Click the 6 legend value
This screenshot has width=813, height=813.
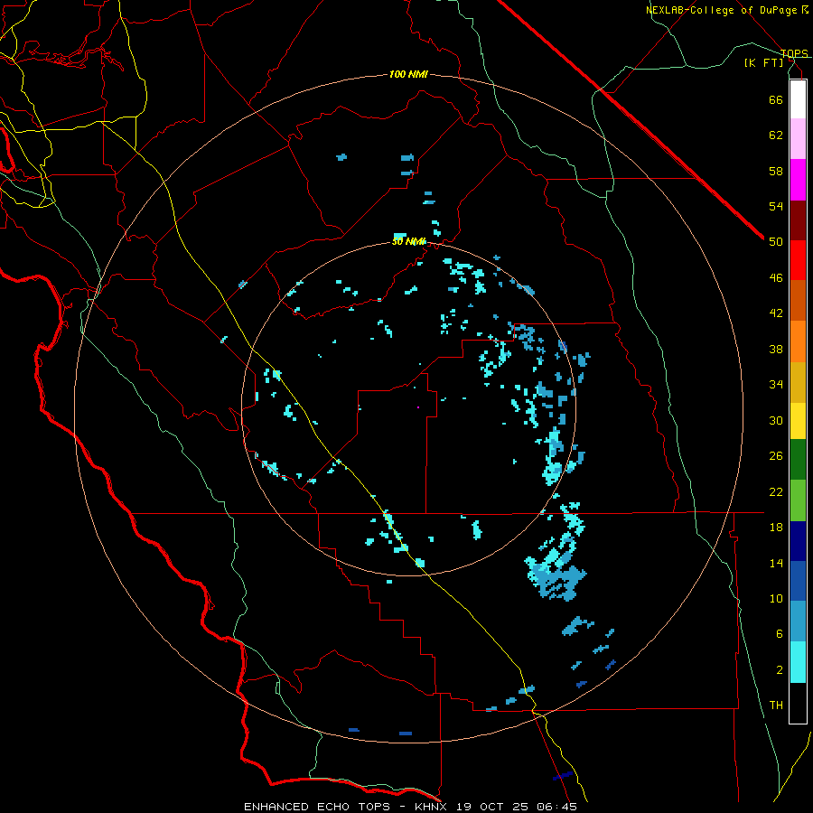[780, 634]
